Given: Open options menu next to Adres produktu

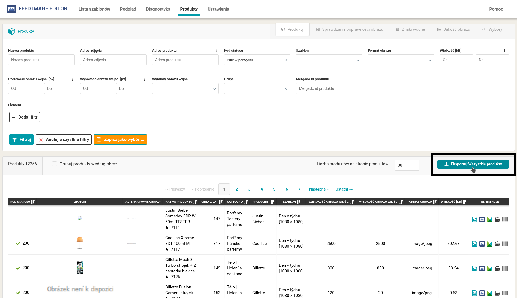Looking at the screenshot, I should pos(217,51).
